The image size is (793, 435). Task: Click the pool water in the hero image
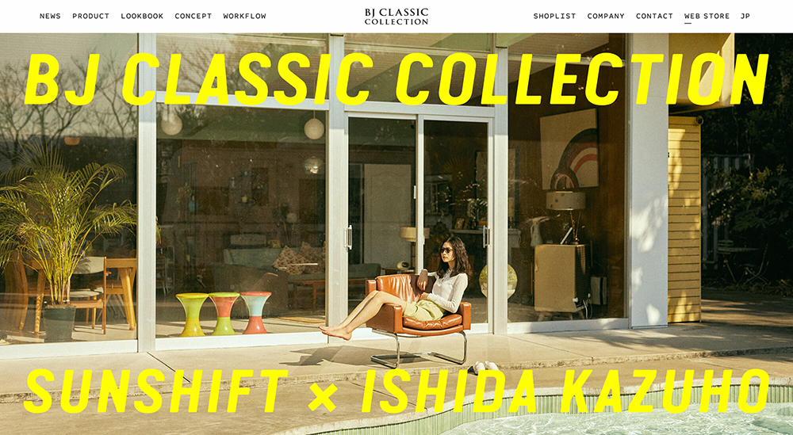click(622, 423)
